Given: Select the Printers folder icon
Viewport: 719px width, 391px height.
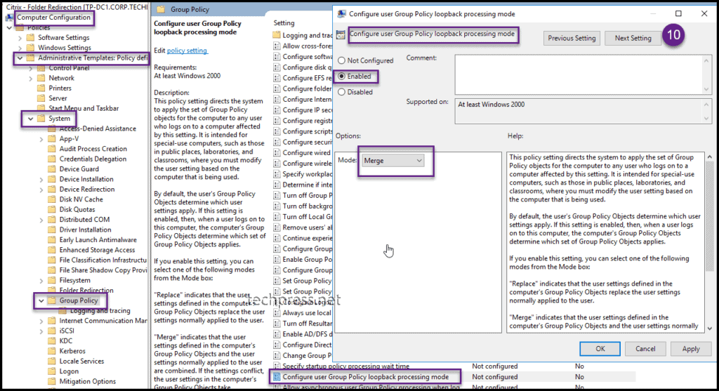Looking at the screenshot, I should coord(41,88).
